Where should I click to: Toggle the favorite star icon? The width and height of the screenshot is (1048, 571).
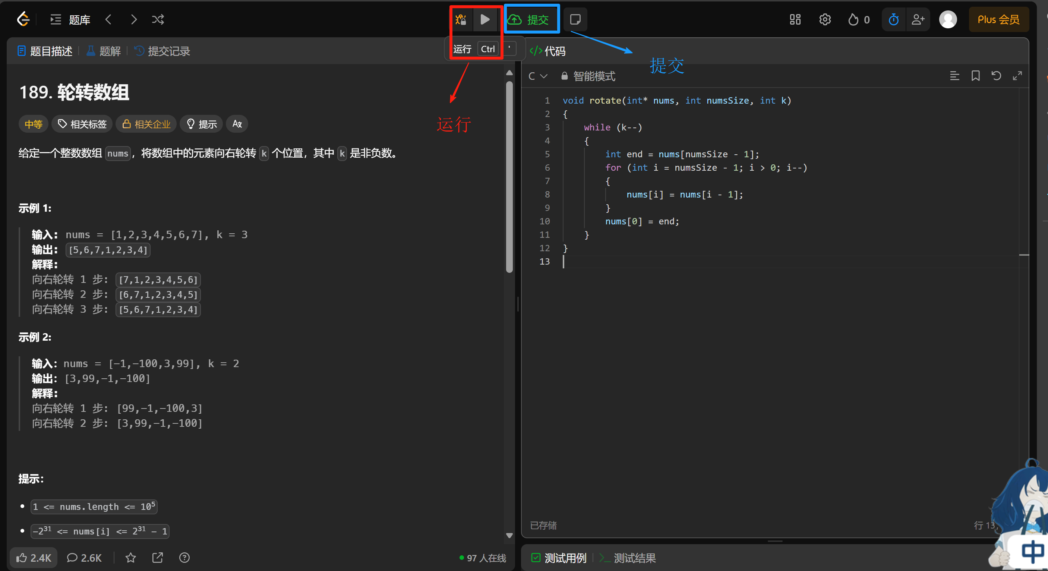tap(130, 558)
